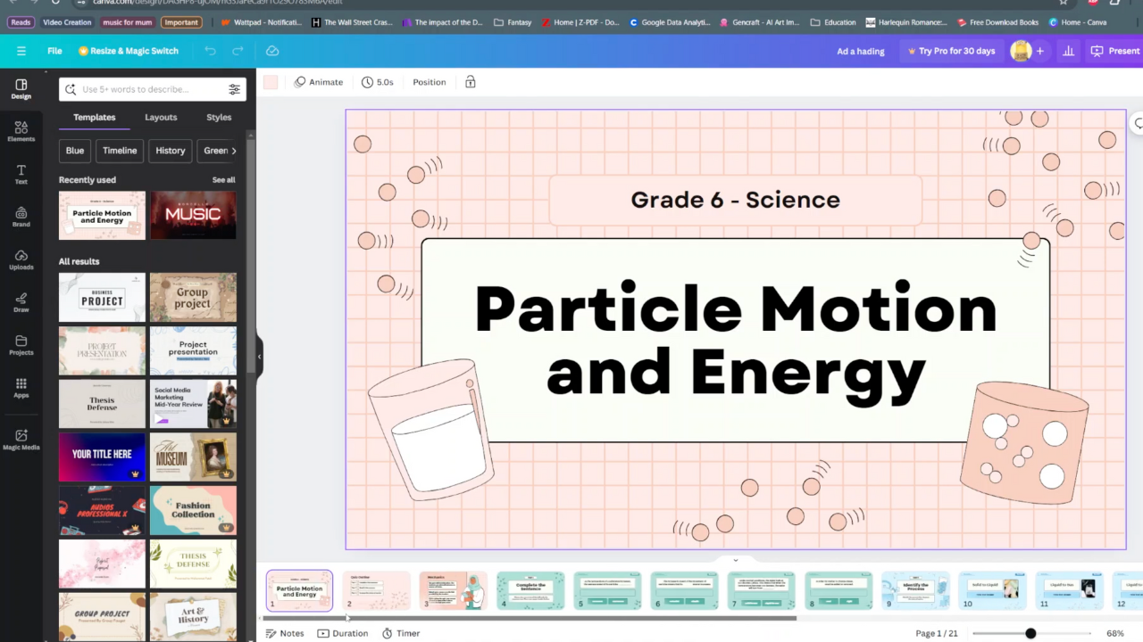
Task: Open the Position options
Action: [429, 82]
